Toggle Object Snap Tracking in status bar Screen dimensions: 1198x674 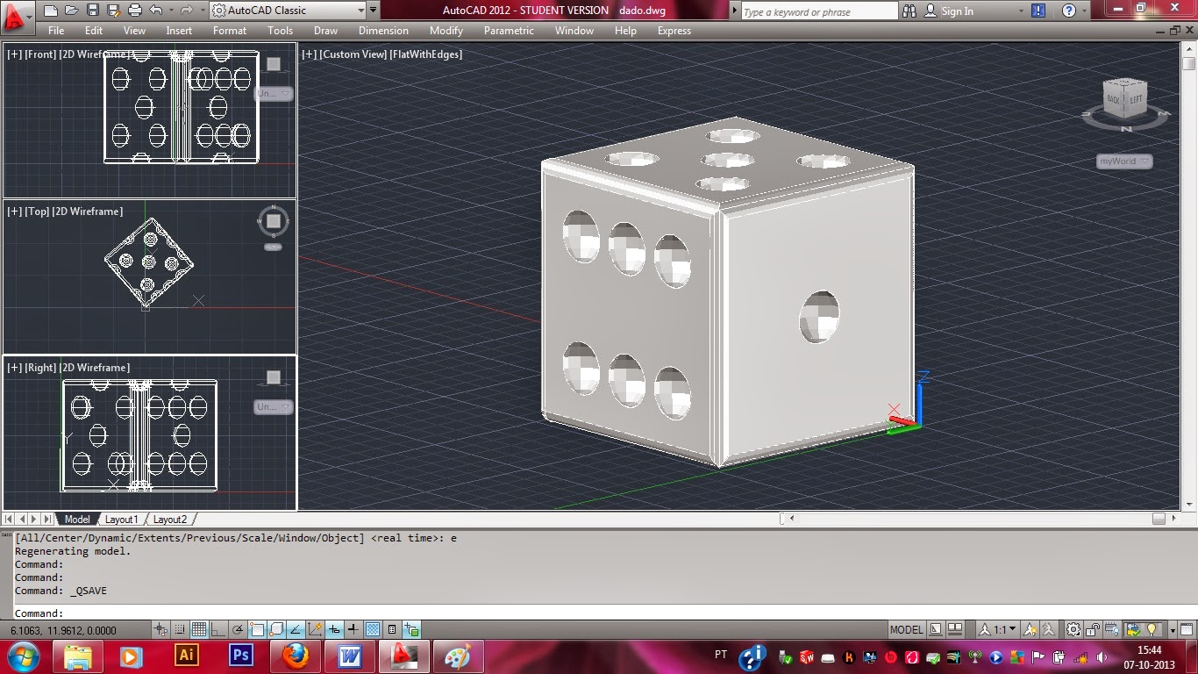click(x=296, y=629)
